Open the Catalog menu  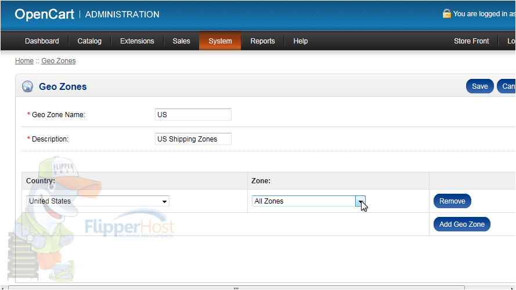(89, 41)
